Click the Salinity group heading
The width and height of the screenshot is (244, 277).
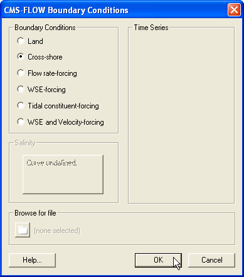point(25,143)
